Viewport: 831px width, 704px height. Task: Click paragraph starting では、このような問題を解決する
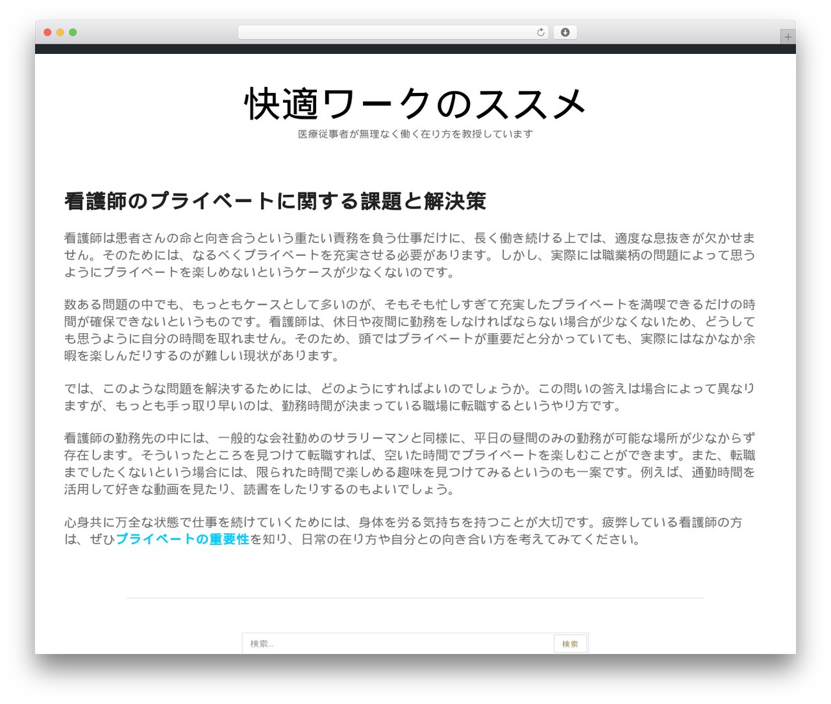pos(410,397)
